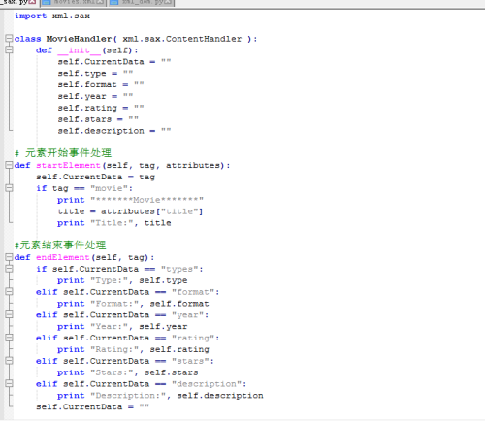Click 'startElement' function name

[x=68, y=165]
